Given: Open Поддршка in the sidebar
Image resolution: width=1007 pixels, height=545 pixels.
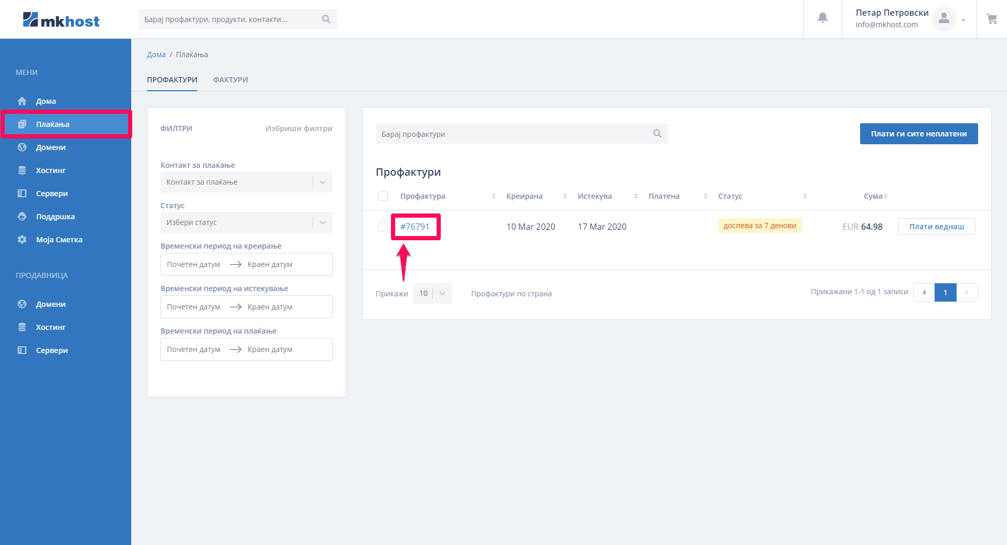Looking at the screenshot, I should pos(55,217).
